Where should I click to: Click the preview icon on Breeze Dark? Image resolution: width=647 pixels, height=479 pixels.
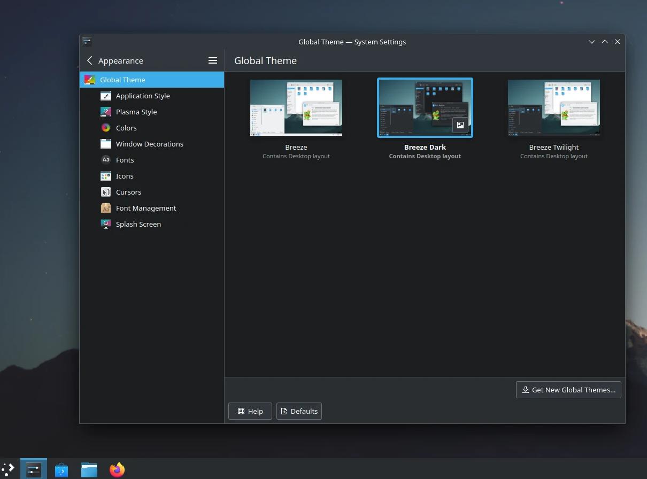[x=460, y=125]
